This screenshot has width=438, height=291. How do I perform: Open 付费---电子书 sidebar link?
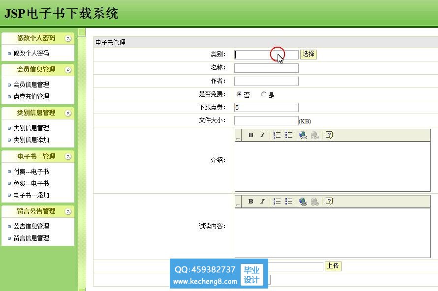[31, 172]
